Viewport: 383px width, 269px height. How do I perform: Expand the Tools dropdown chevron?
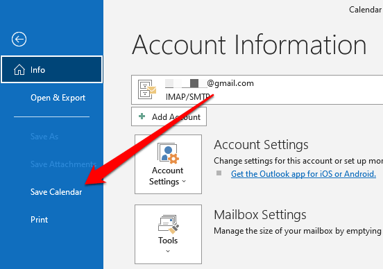168,251
